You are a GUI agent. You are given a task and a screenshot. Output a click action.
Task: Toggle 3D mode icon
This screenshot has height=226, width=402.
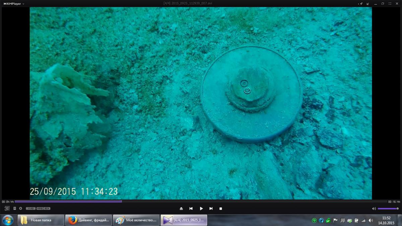[7, 208]
